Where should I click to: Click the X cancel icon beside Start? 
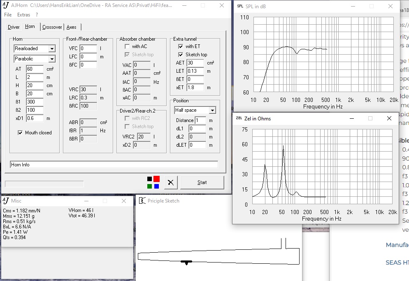tap(171, 182)
